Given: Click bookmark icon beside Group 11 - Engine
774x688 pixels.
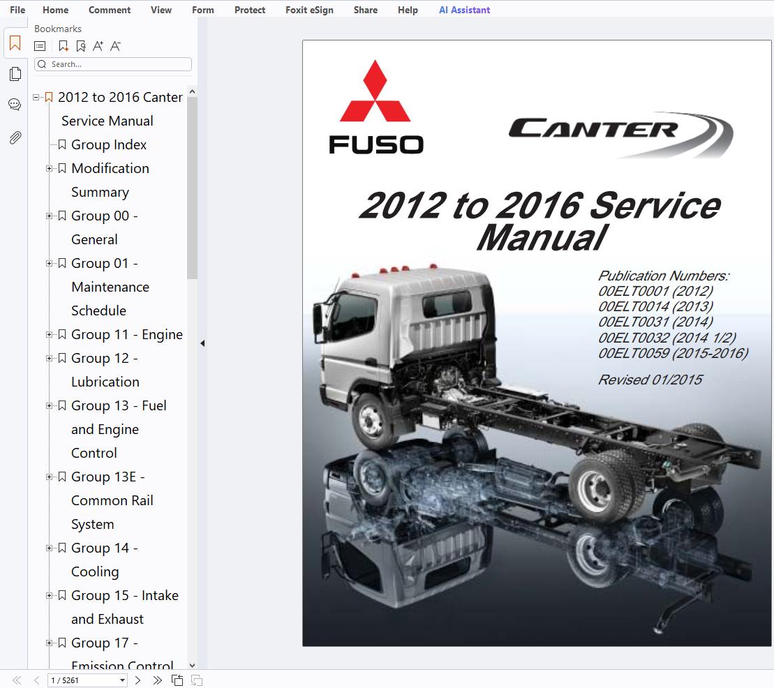Looking at the screenshot, I should [62, 335].
